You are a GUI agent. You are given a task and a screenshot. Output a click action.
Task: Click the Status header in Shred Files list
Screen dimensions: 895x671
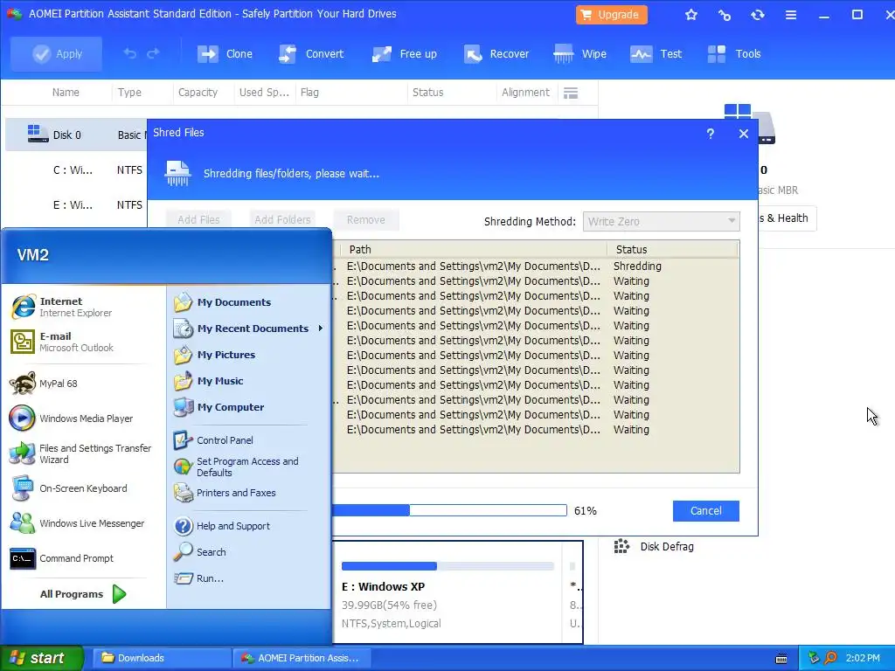pos(631,249)
